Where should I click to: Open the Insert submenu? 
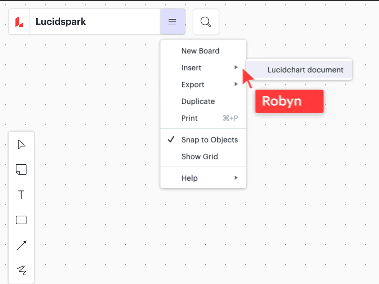pos(203,68)
